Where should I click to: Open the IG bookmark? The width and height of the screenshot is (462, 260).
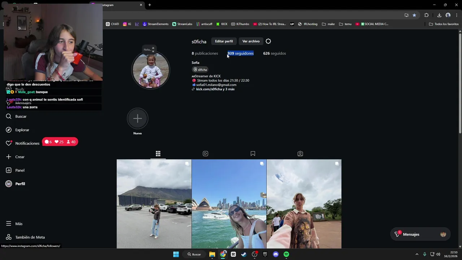coord(127,24)
